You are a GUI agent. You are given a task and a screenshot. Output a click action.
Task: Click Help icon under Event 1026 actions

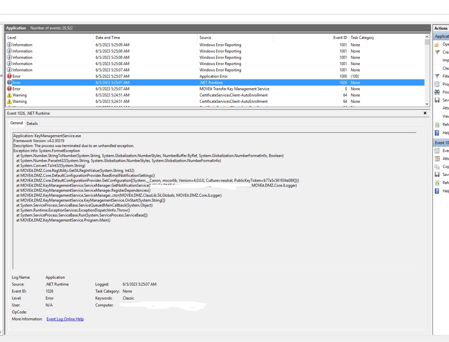coord(437,191)
